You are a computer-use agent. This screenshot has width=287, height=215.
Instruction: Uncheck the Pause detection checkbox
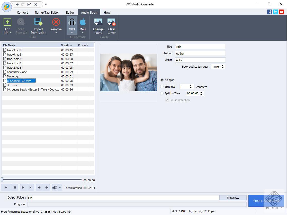tap(167, 100)
